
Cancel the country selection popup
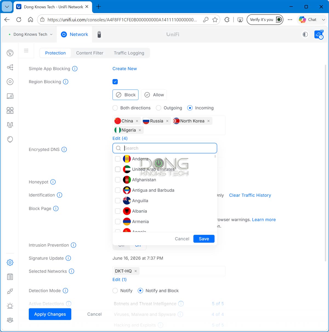coord(182,239)
